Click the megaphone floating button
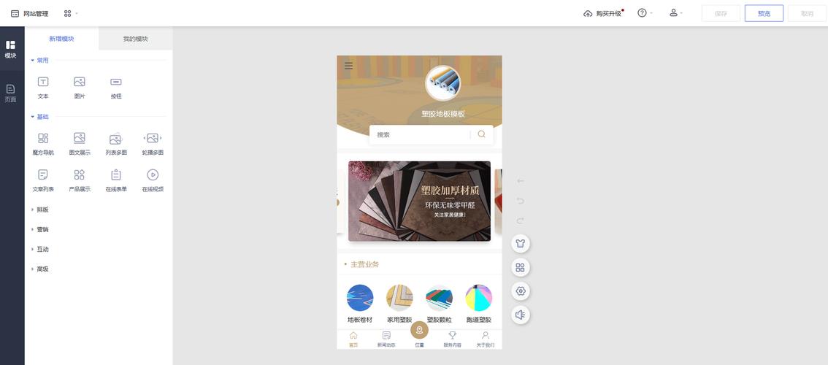 (x=520, y=315)
